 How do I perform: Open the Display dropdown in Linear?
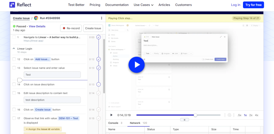pos(255,25)
